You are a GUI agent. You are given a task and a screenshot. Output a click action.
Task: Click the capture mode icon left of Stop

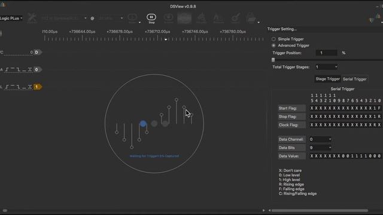(x=133, y=19)
